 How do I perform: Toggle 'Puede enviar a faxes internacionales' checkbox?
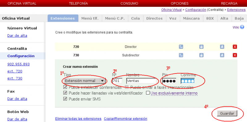click(127, 87)
